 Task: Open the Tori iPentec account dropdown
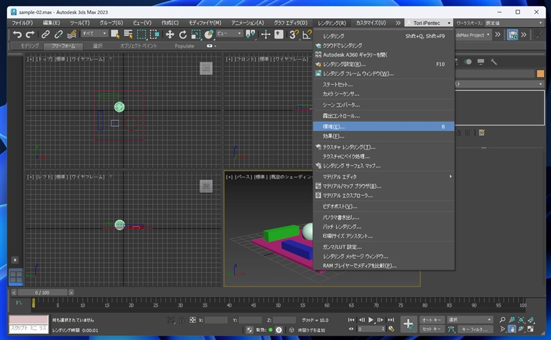[x=428, y=23]
